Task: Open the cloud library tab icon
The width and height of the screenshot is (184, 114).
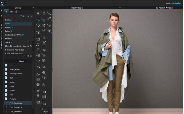Action: click(11, 12)
